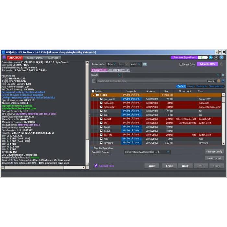Click the LU only filter link
Image resolution: width=227 pixels, height=227 pixels.
click(x=191, y=86)
